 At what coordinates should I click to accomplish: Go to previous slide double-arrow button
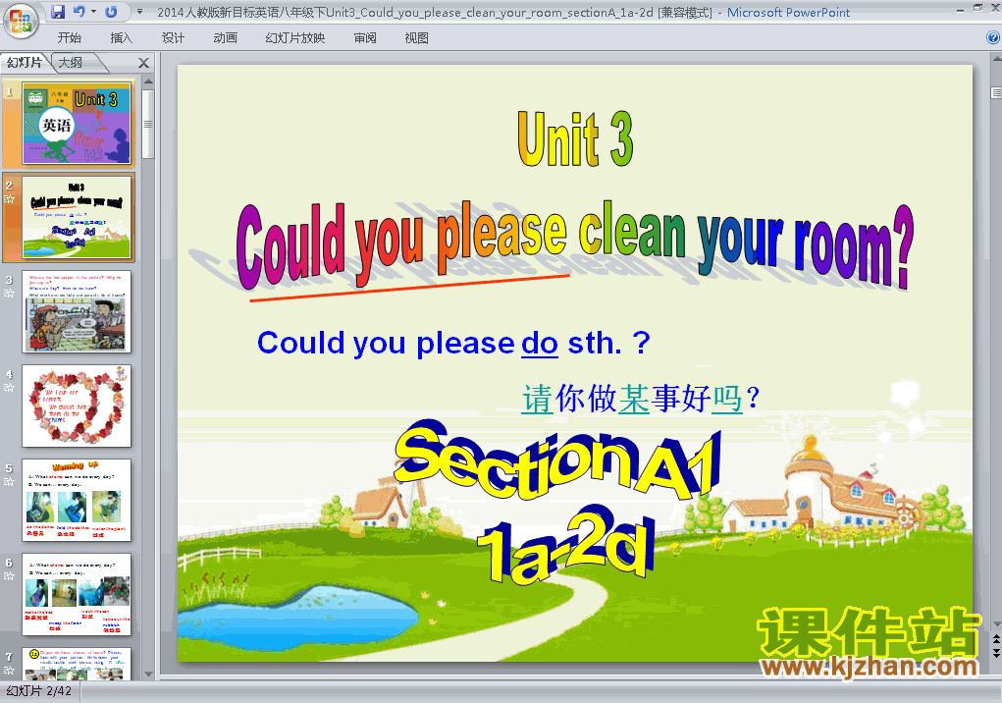996,639
